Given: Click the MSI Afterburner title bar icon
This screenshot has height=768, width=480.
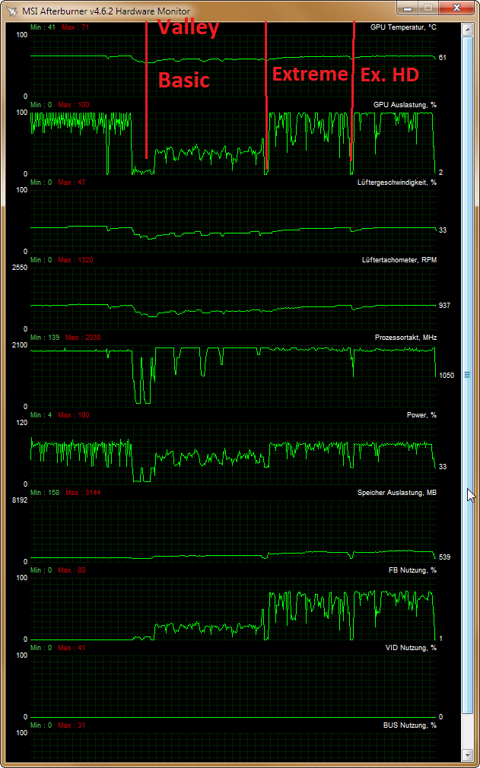Looking at the screenshot, I should coord(11,11).
